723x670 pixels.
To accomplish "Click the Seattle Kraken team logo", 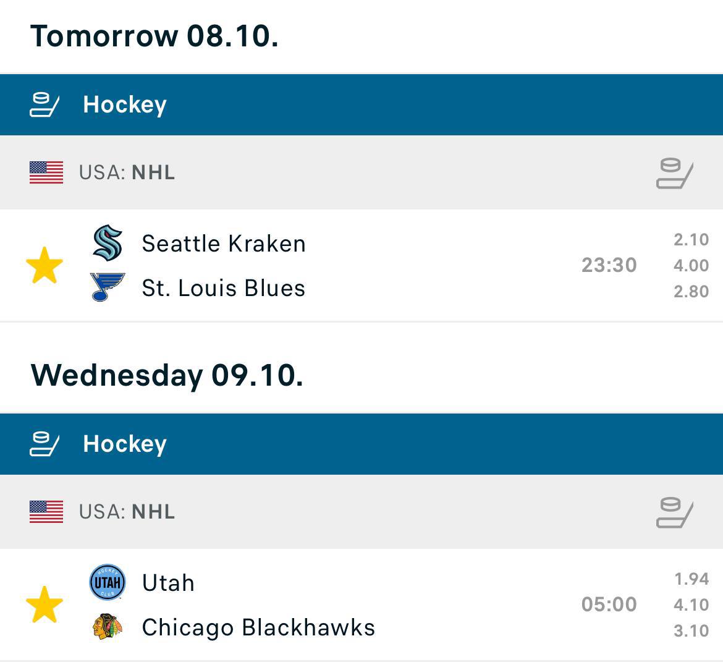I will [x=108, y=242].
